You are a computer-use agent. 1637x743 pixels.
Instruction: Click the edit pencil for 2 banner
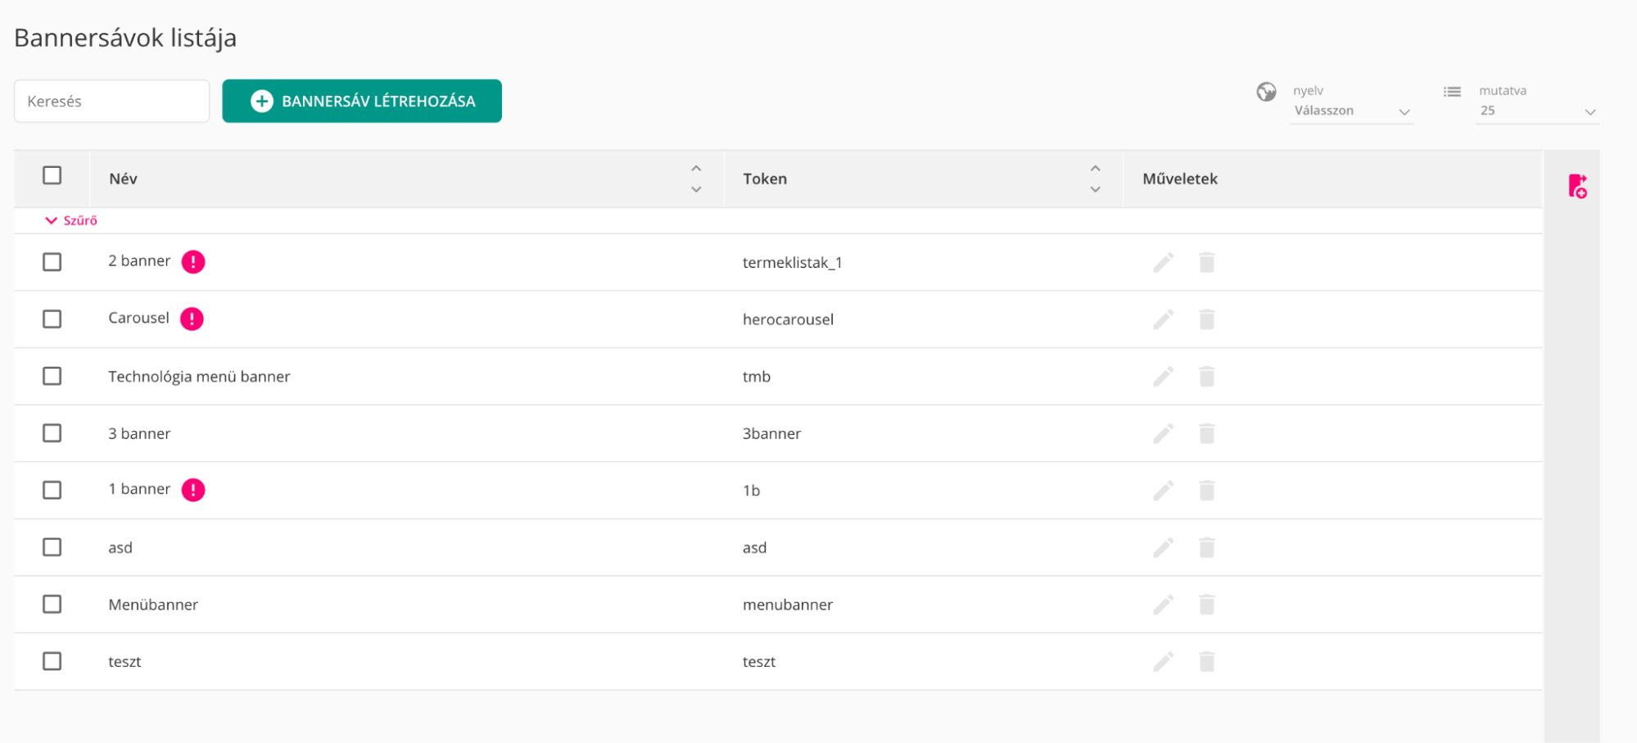point(1163,262)
